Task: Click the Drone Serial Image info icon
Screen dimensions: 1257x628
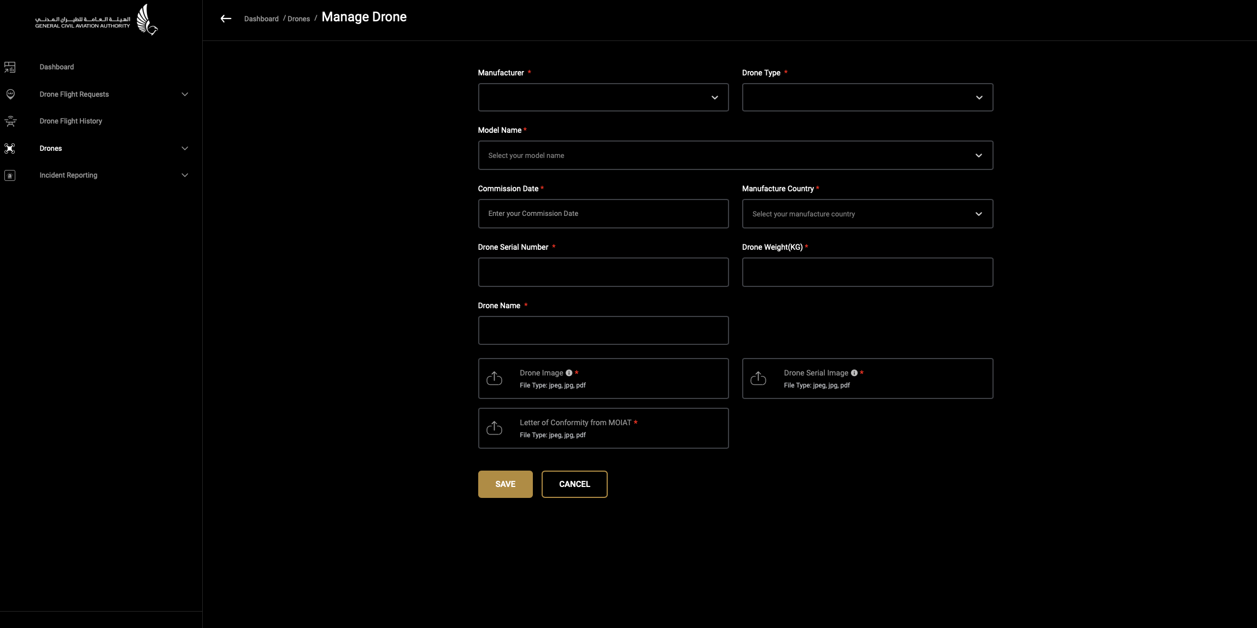Action: pos(854,373)
